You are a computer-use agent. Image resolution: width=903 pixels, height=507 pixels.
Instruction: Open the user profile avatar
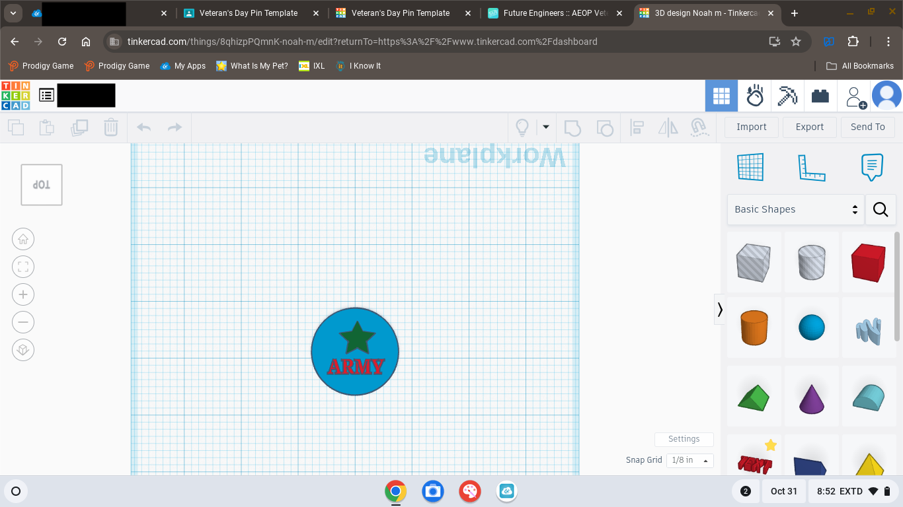click(886, 96)
